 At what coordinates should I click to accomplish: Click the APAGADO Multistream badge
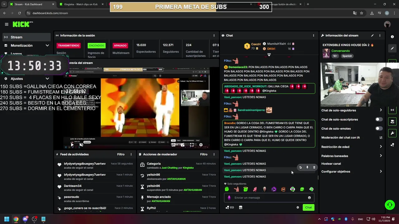[120, 45]
